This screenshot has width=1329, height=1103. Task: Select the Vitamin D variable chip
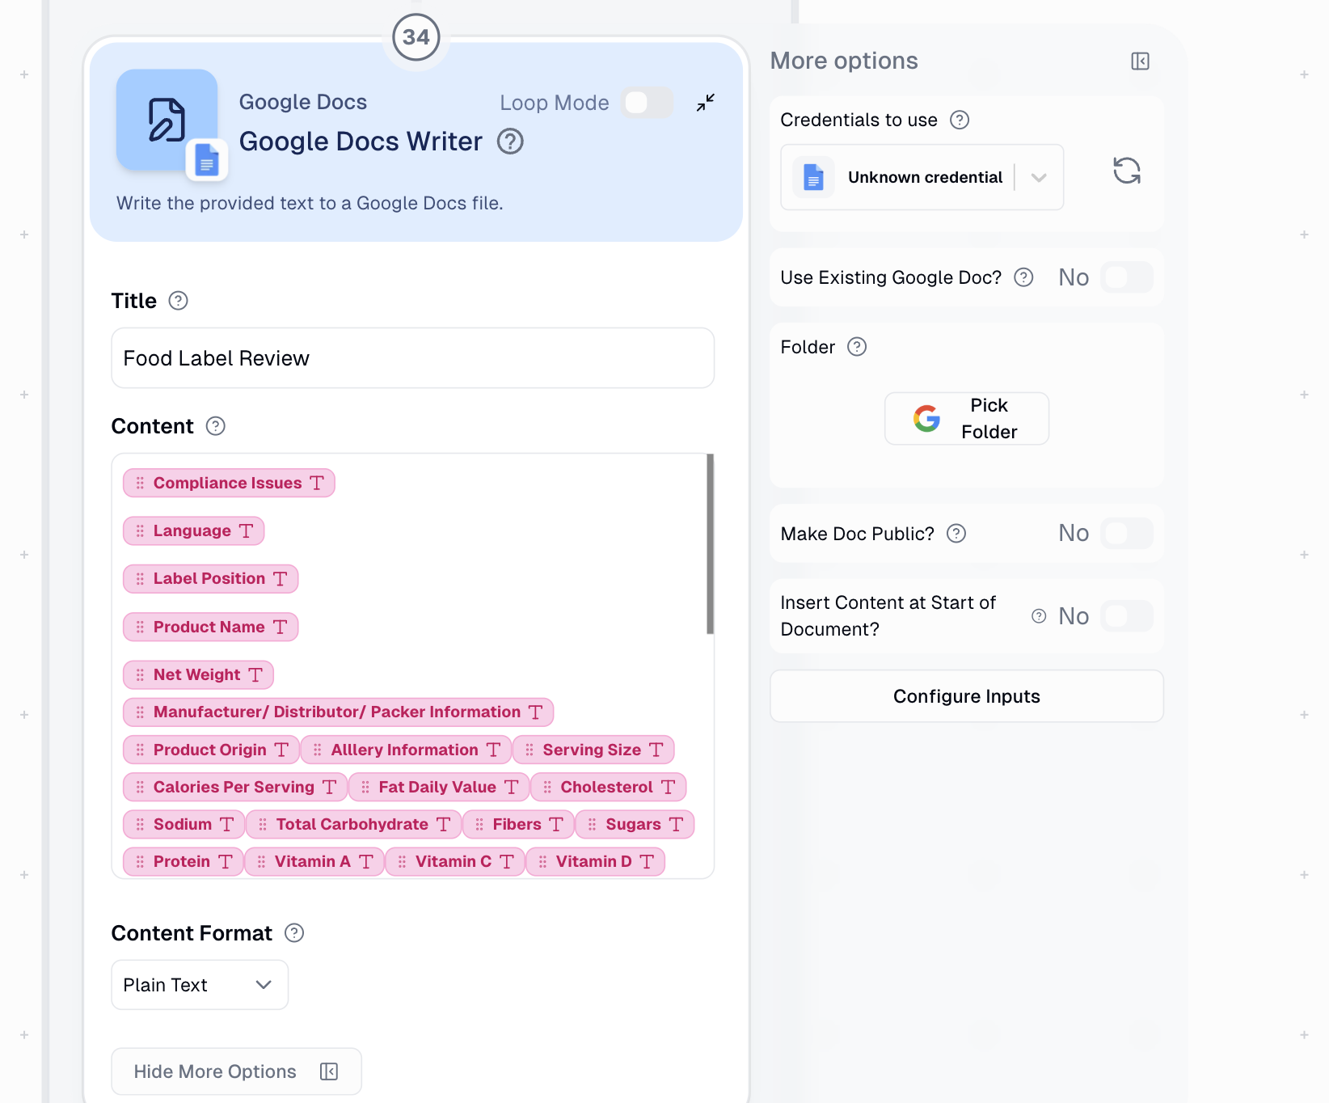(596, 861)
